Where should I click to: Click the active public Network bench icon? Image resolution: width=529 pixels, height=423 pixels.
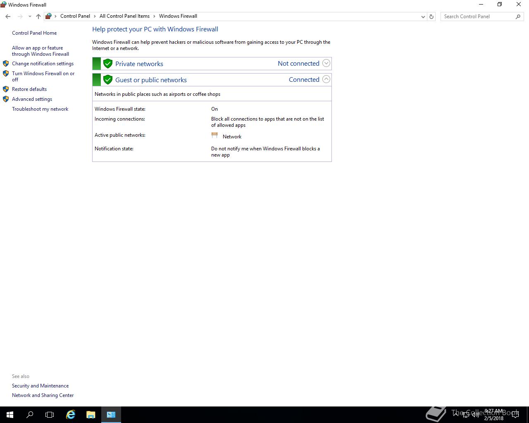point(214,135)
